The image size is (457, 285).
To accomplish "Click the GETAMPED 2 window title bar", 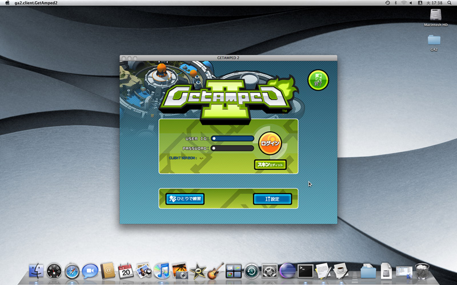I will click(228, 58).
